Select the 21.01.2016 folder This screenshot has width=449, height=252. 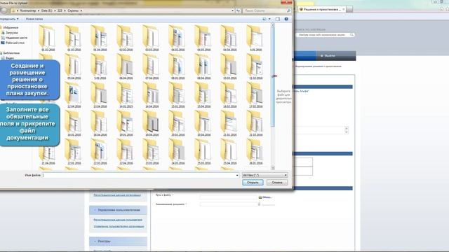229,123
